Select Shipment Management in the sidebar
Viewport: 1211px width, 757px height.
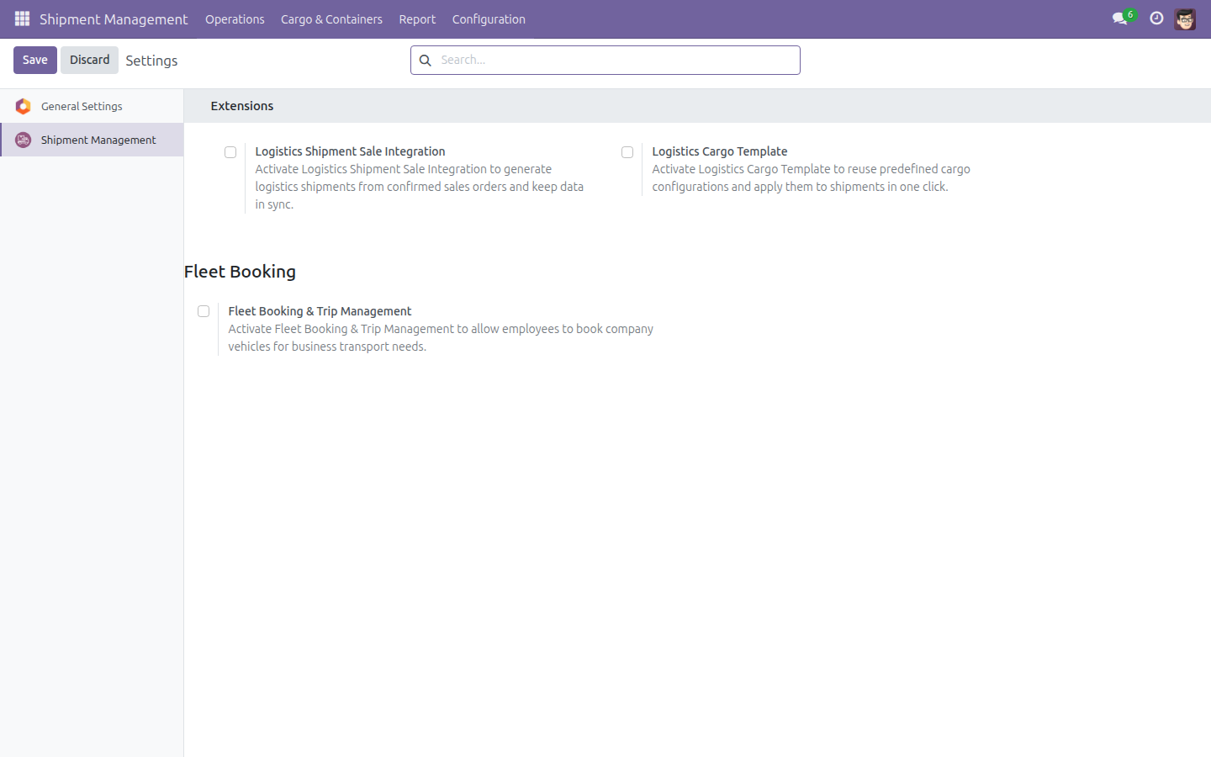92,140
